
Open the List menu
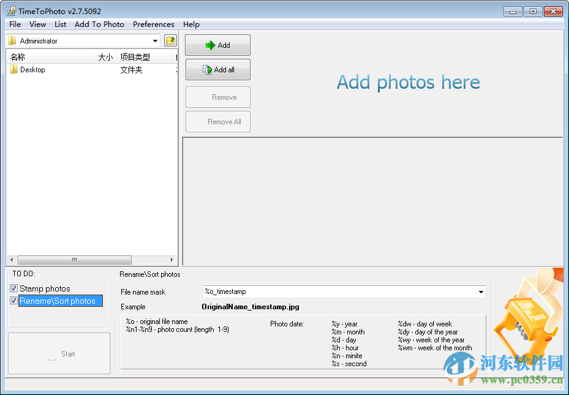(x=60, y=24)
